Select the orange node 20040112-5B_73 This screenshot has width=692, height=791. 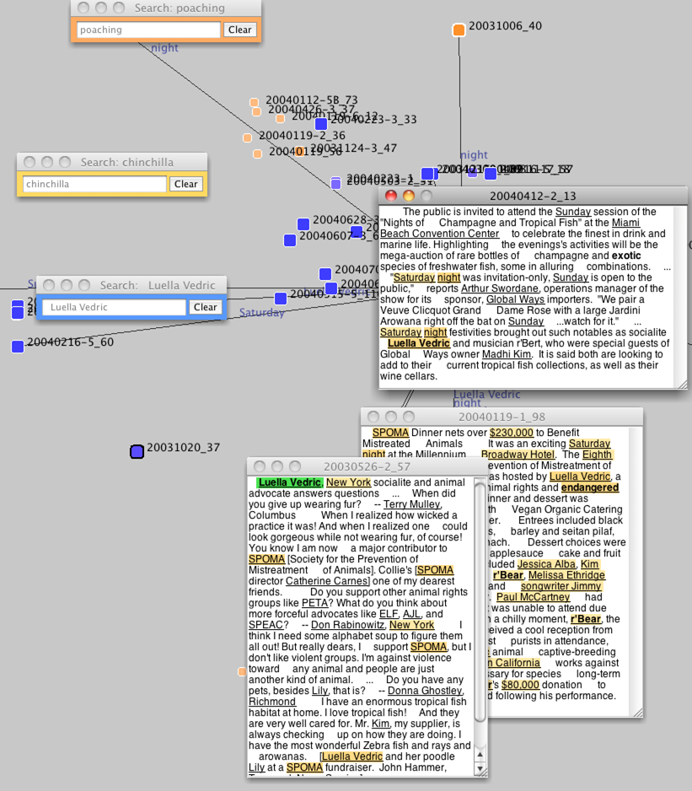[254, 103]
